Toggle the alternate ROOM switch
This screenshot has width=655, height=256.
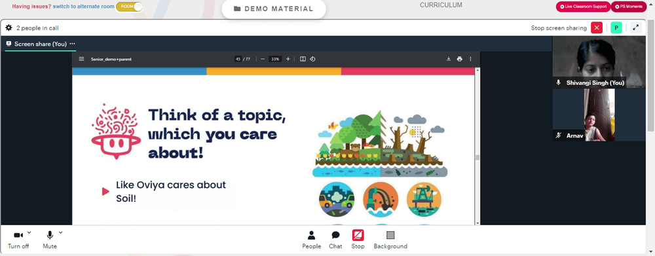point(129,7)
